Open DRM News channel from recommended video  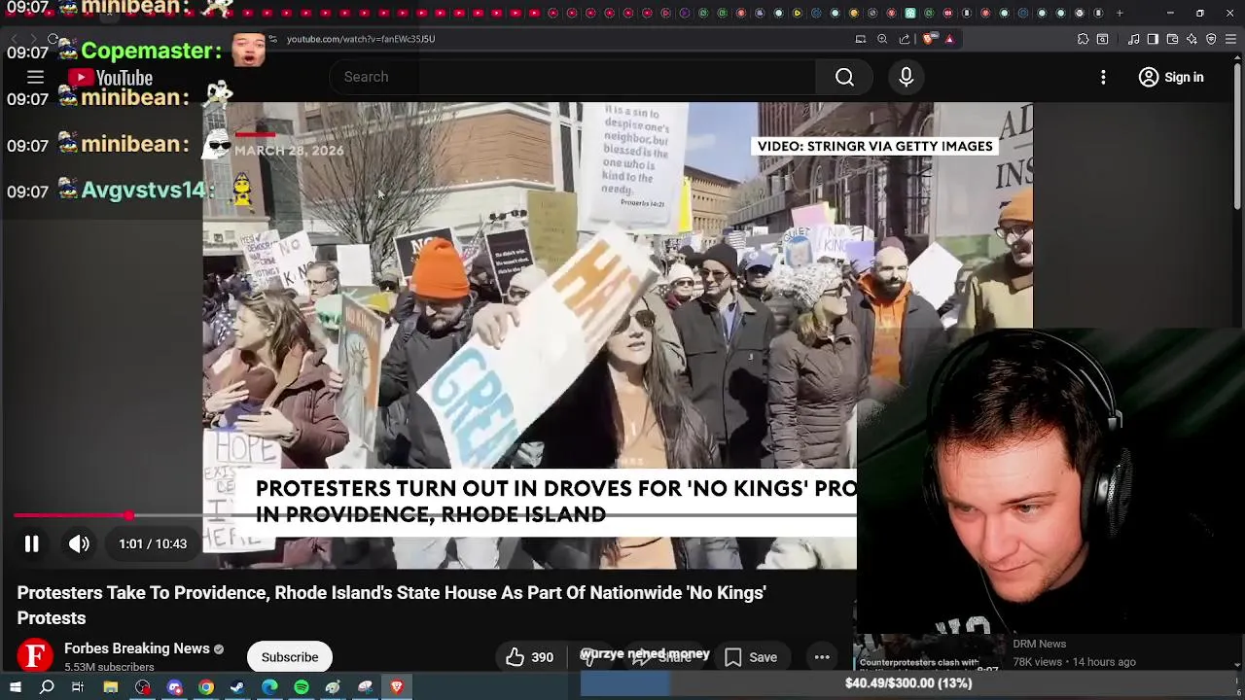(x=1039, y=644)
